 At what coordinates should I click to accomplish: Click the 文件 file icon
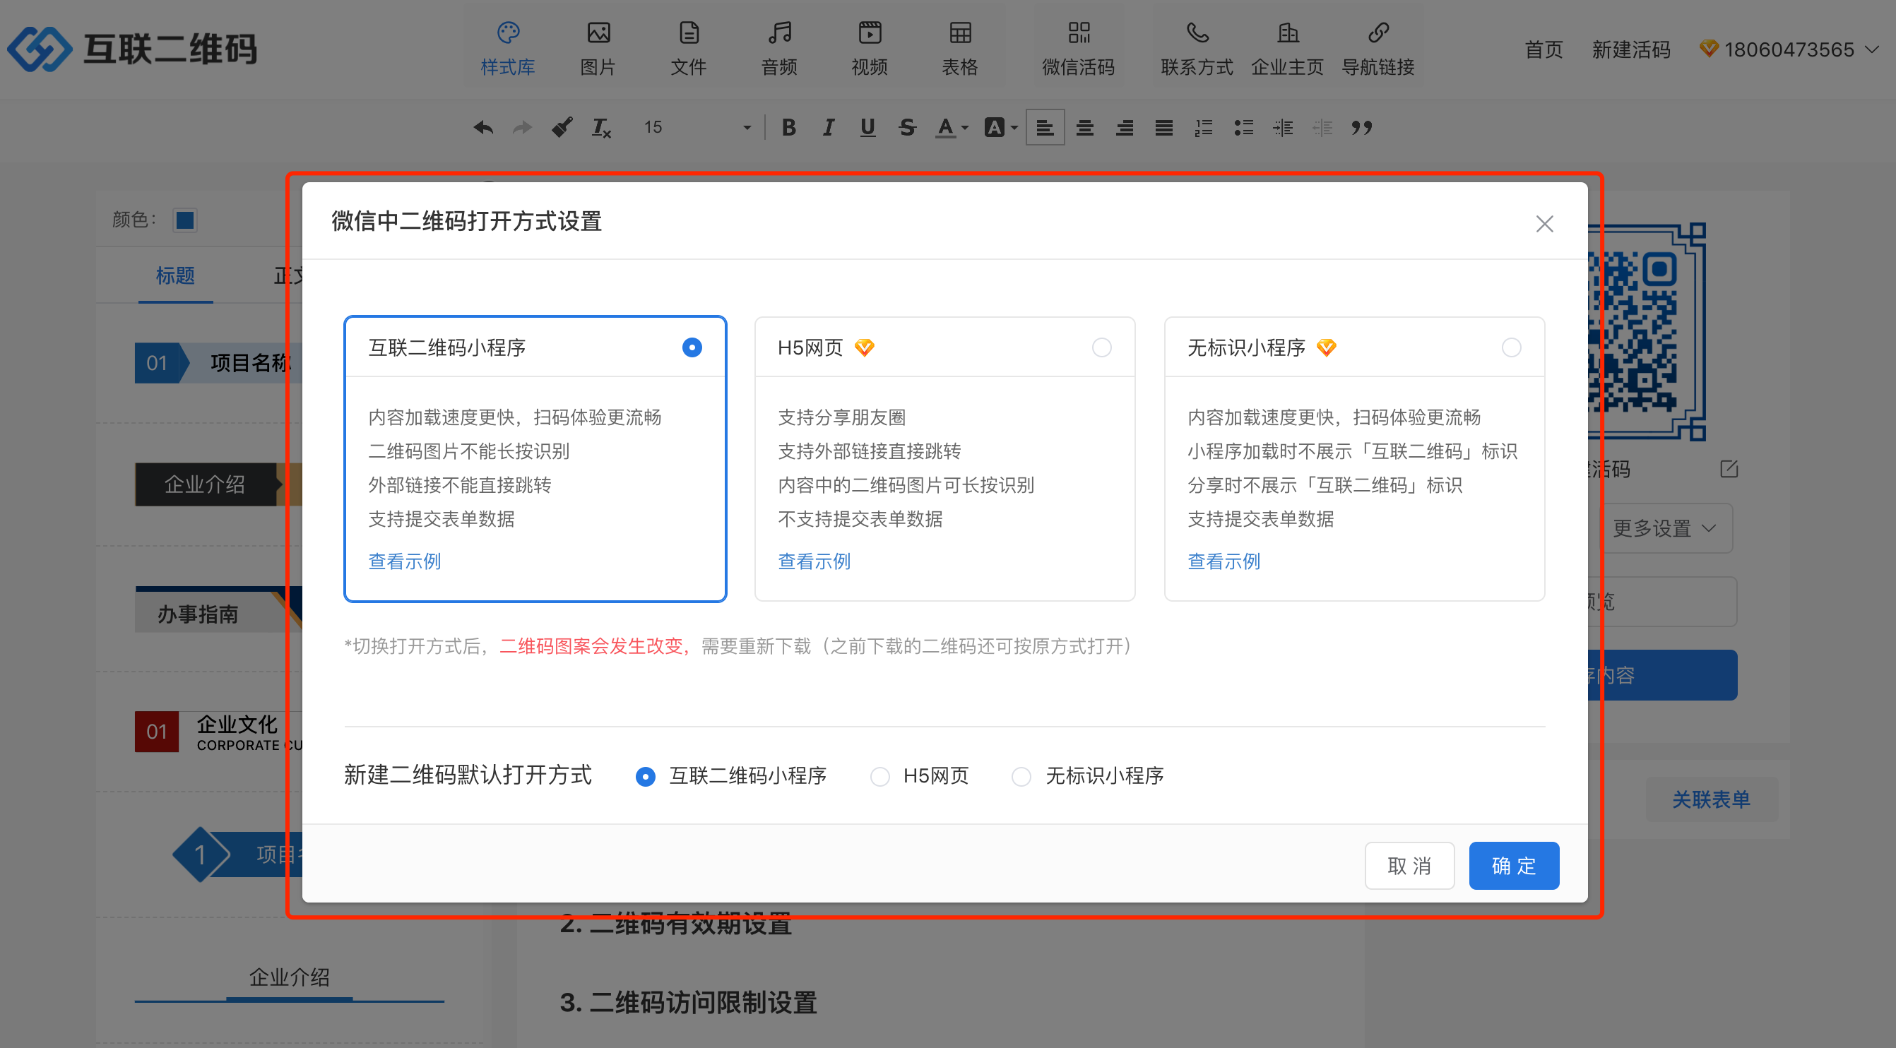click(x=688, y=49)
